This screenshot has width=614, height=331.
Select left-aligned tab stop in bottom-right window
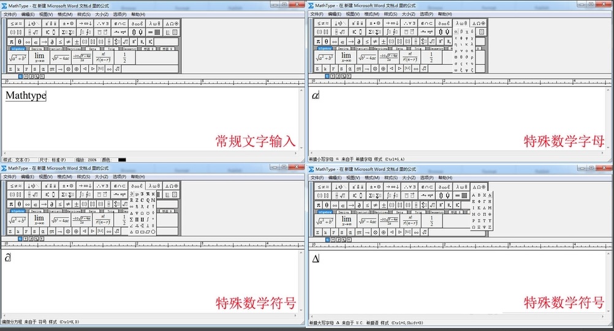[x=328, y=240]
